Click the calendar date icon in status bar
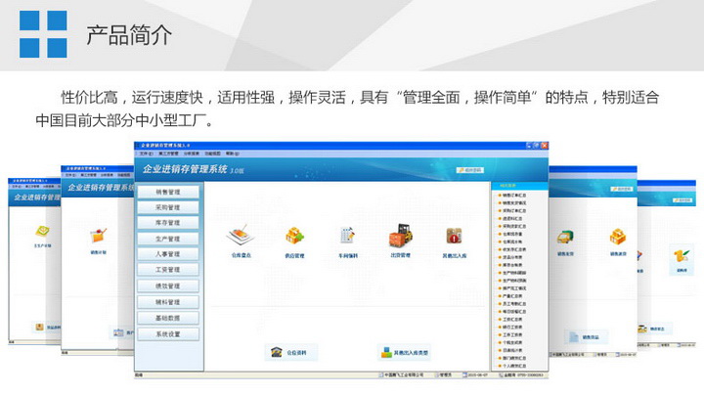704x395 pixels. [464, 374]
